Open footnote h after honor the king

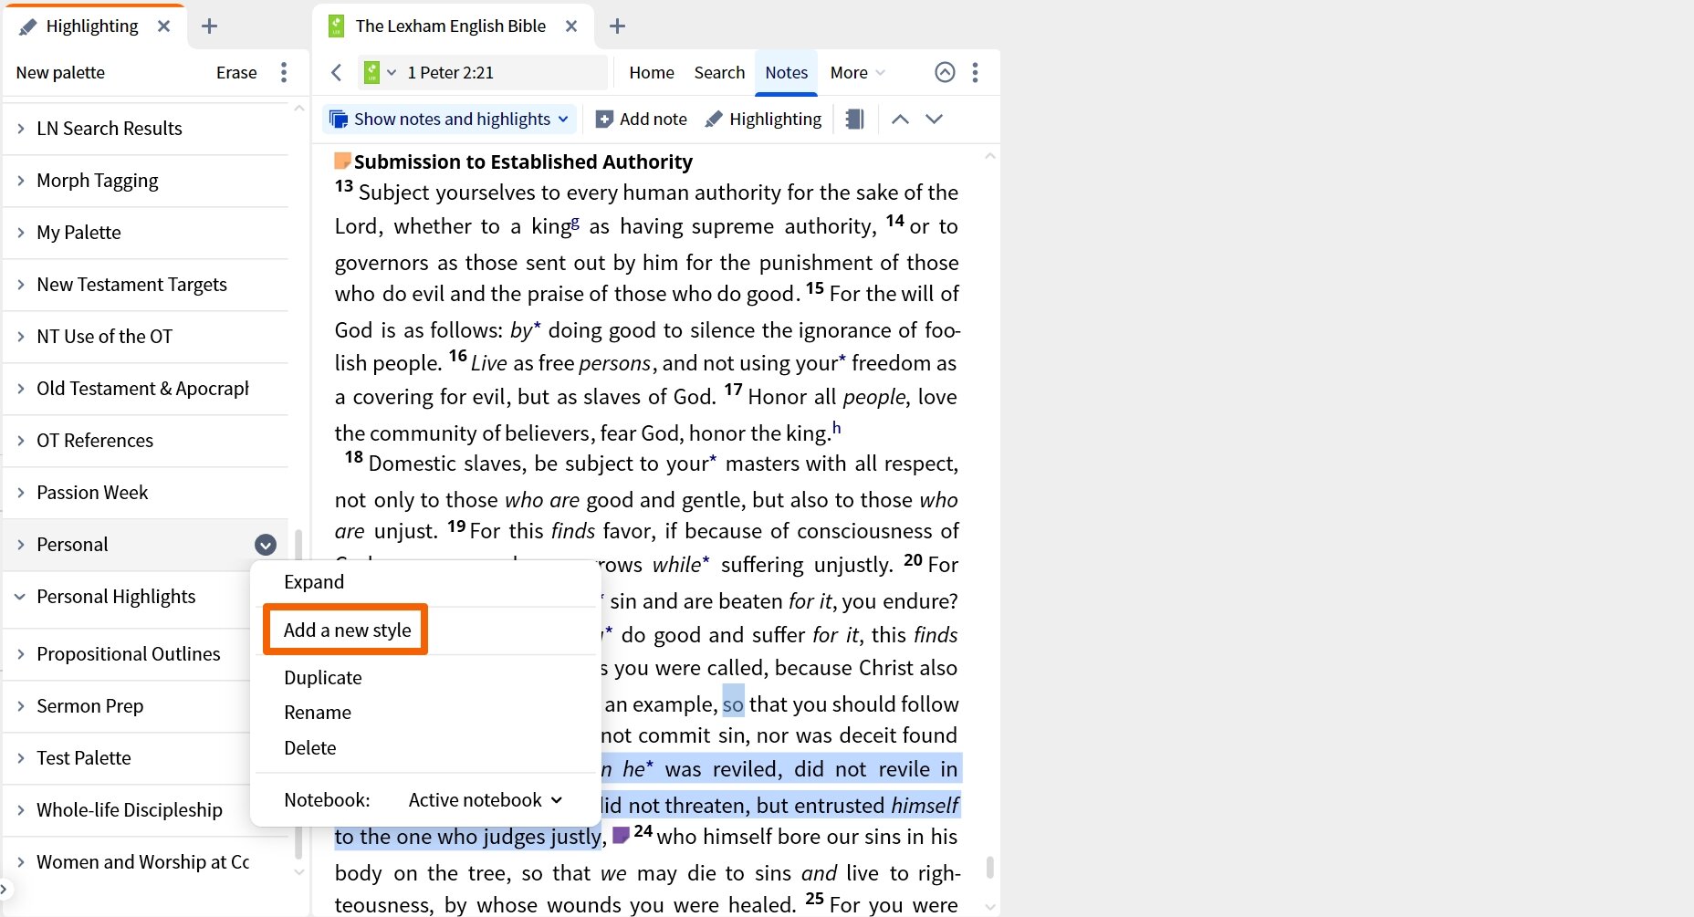(837, 427)
